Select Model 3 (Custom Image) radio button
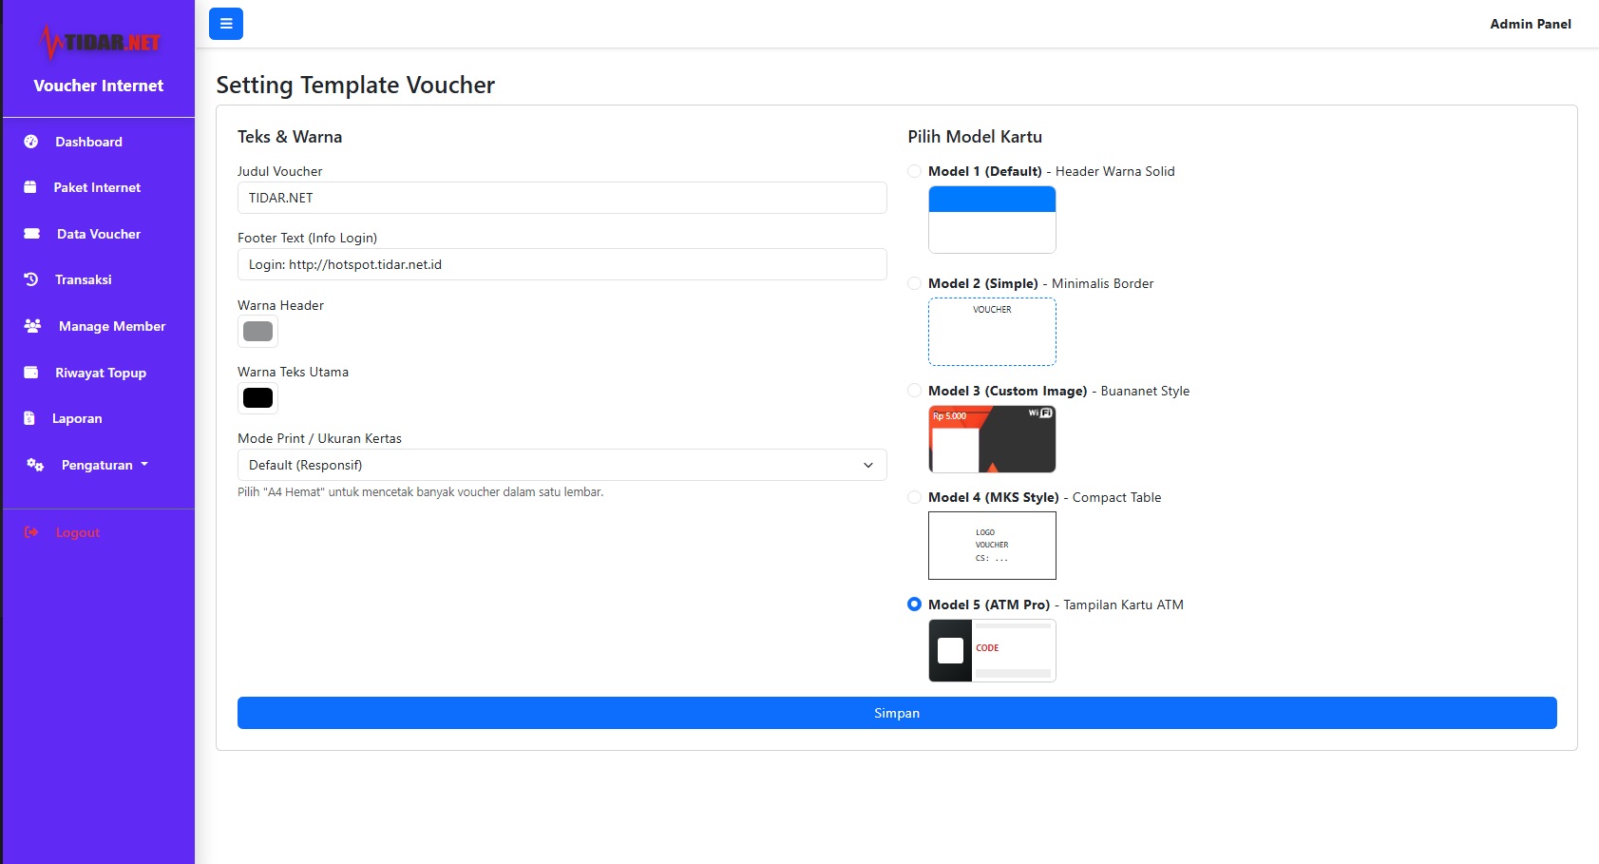 tap(914, 391)
